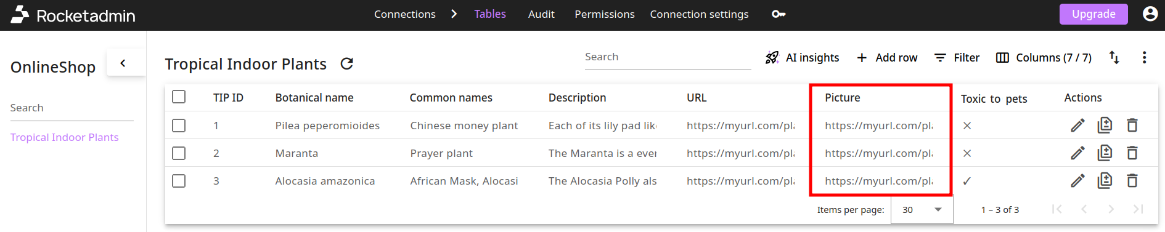The height and width of the screenshot is (232, 1165).
Task: Collapse the OnlineShop sidebar
Action: click(x=123, y=63)
